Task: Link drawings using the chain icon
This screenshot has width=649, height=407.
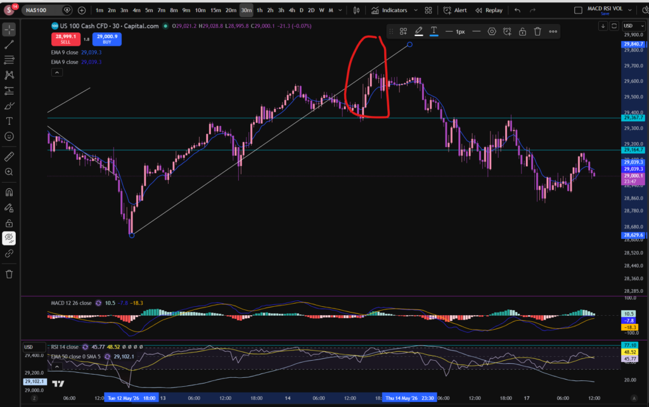Action: tap(9, 254)
